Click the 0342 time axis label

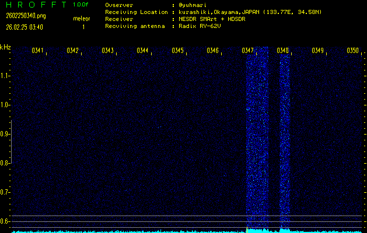(72, 50)
